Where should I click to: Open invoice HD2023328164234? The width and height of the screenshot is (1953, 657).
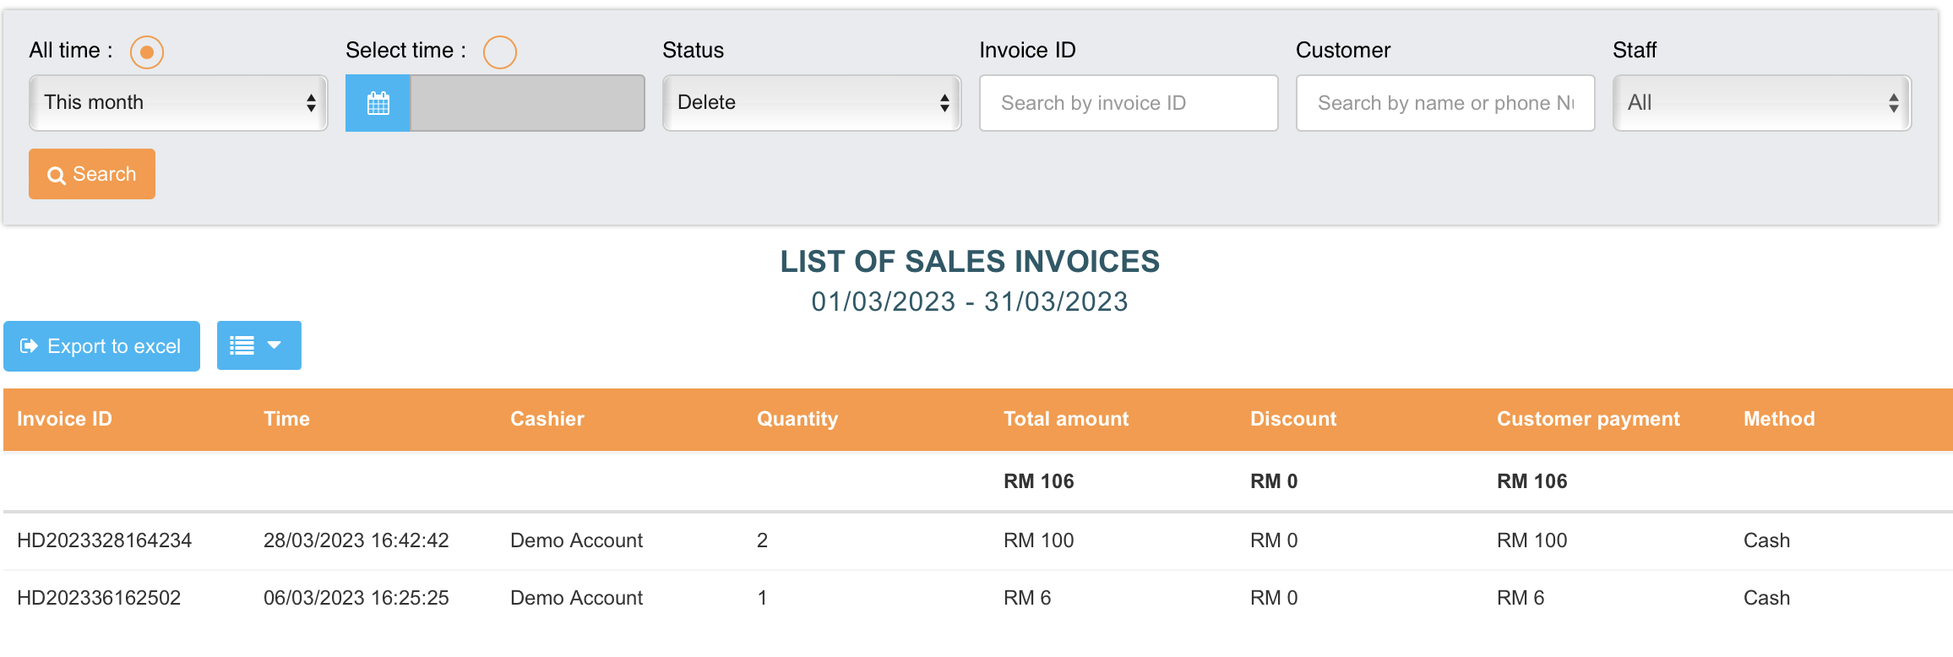pyautogui.click(x=105, y=540)
